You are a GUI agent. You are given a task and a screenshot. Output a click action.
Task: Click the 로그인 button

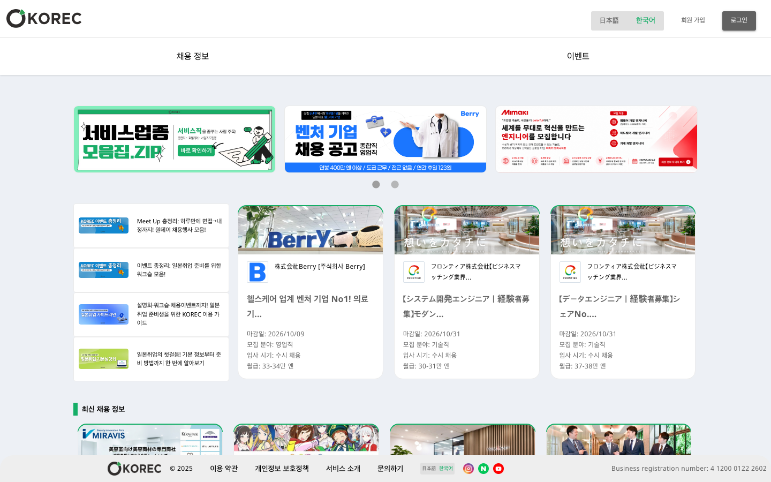coord(739,20)
